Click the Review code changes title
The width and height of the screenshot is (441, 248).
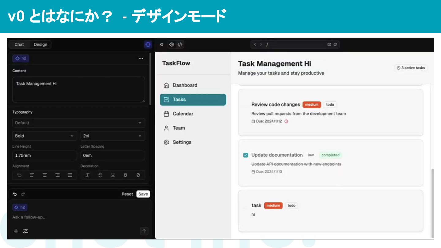point(276,104)
